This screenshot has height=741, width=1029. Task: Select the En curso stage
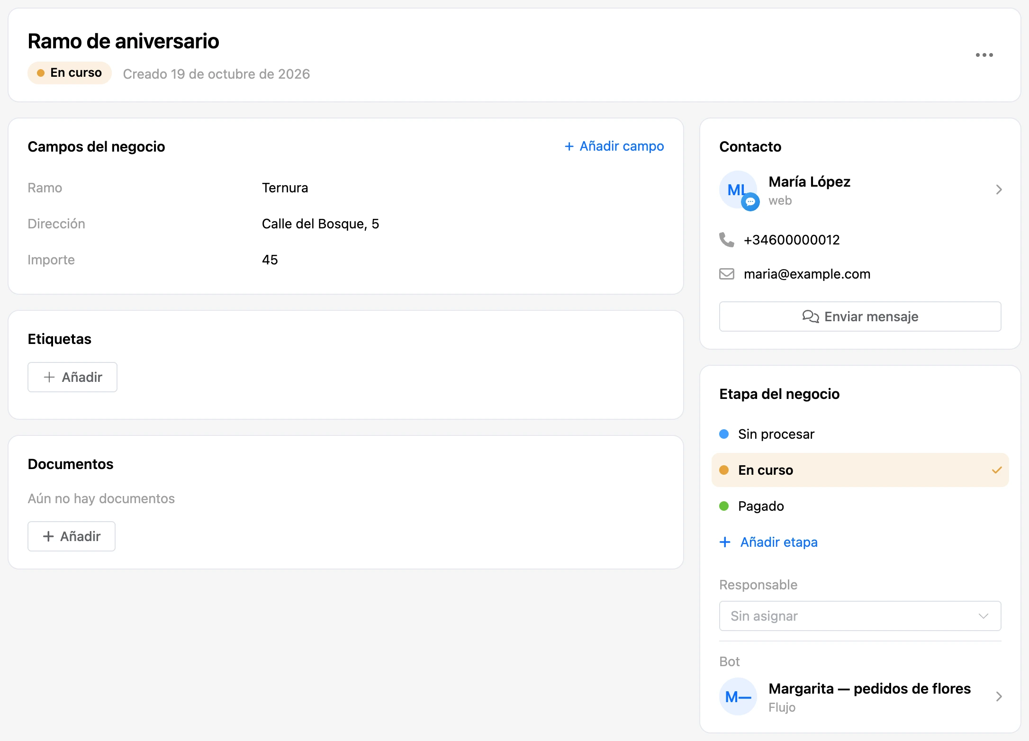[x=860, y=470]
